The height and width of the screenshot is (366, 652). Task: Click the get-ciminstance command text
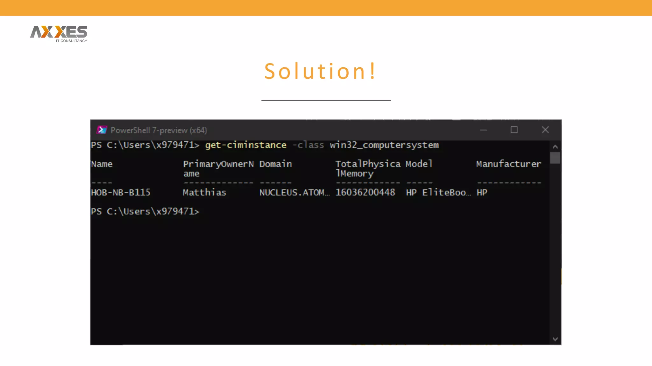[245, 145]
